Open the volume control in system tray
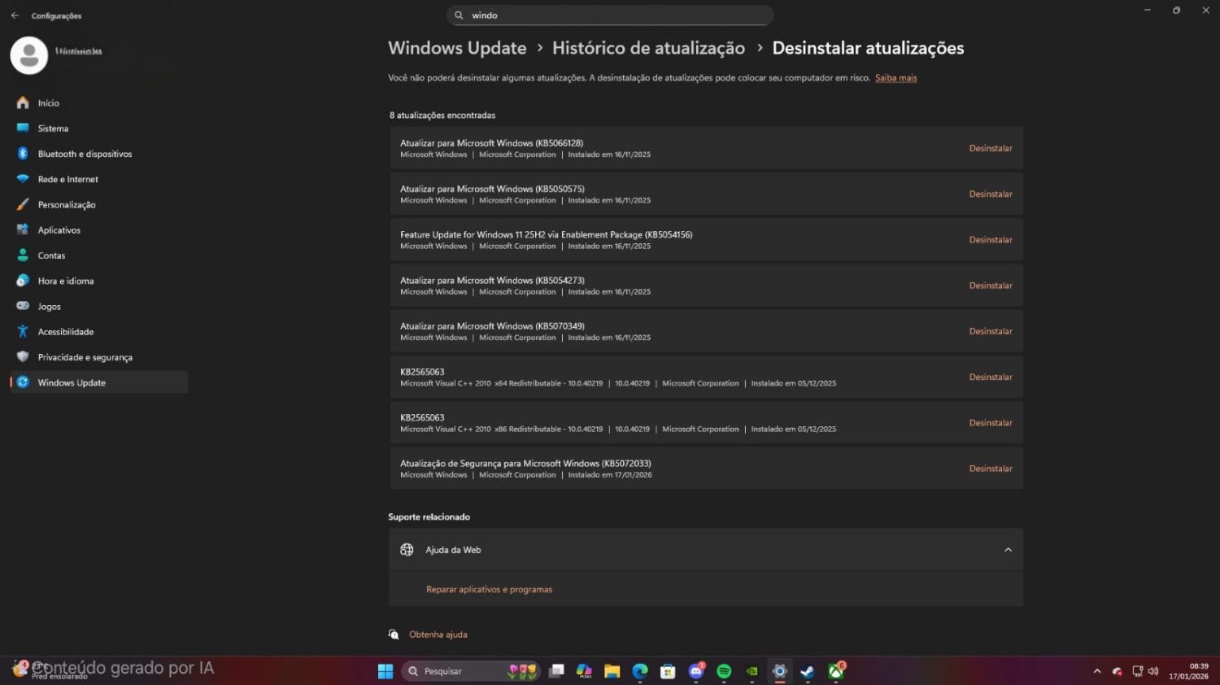 [x=1152, y=671]
